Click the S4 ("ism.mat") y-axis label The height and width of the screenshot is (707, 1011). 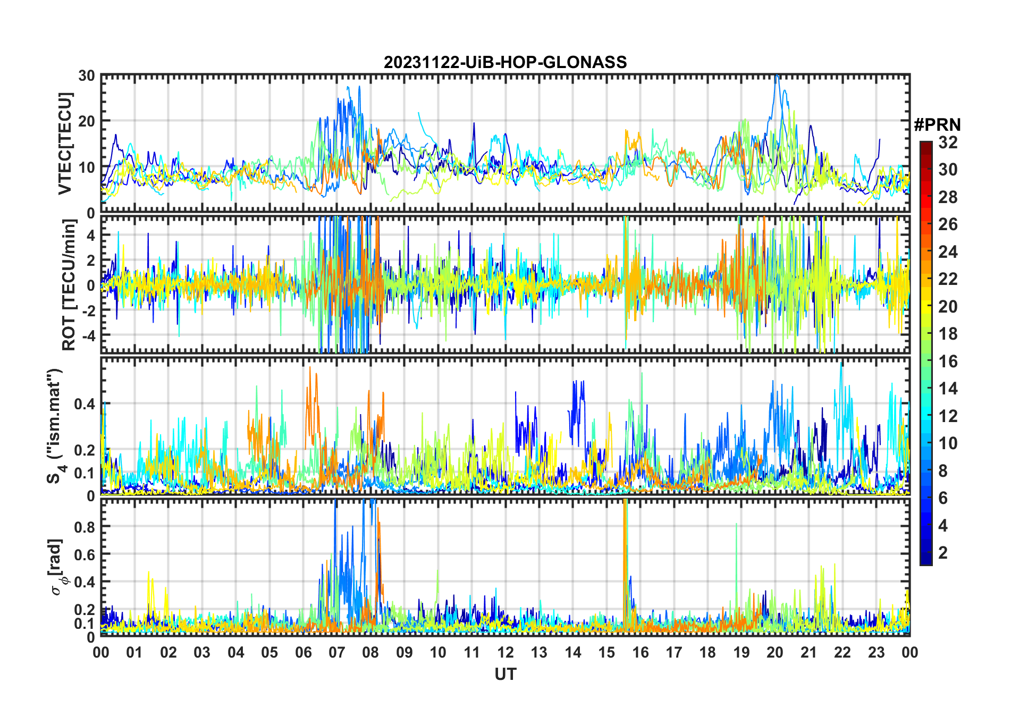tap(55, 426)
